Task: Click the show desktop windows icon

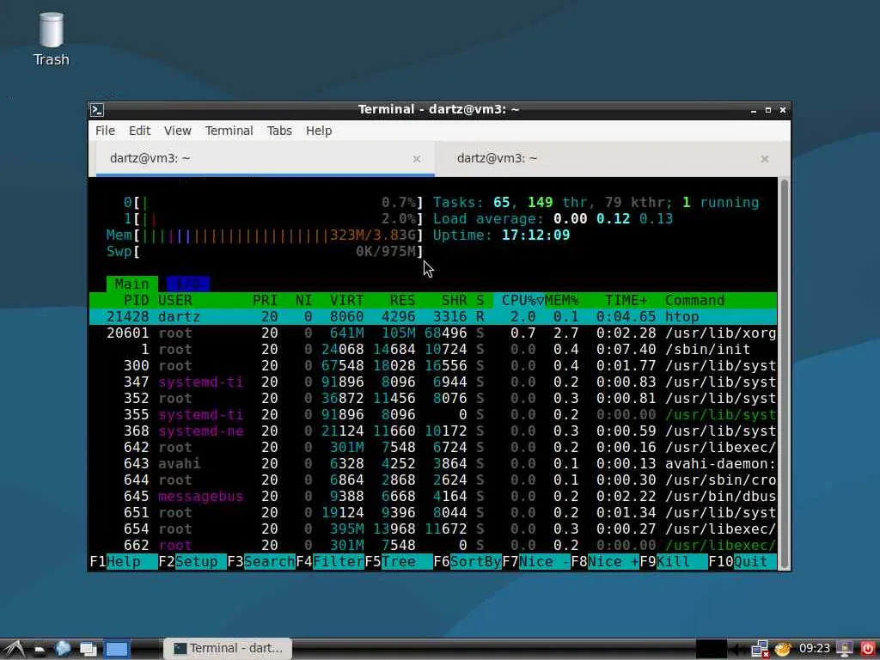Action: 89,650
